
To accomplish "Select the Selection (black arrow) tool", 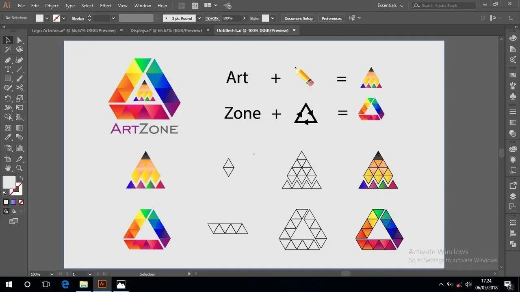I will tap(8, 40).
